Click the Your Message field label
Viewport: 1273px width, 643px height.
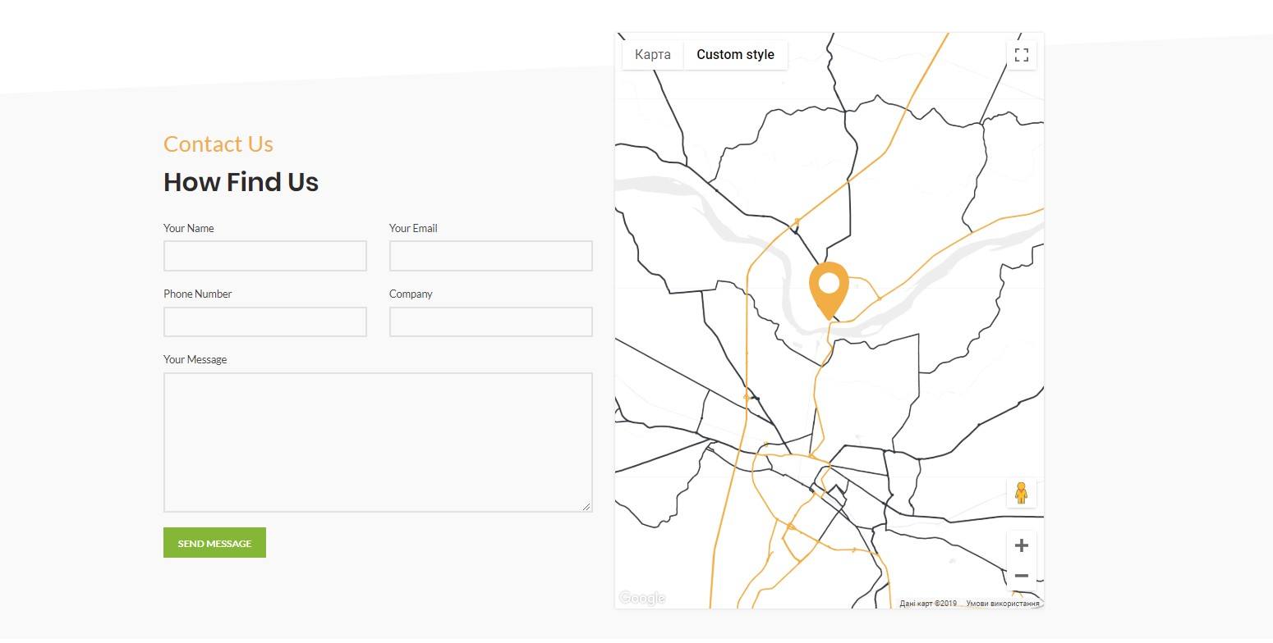pyautogui.click(x=195, y=359)
